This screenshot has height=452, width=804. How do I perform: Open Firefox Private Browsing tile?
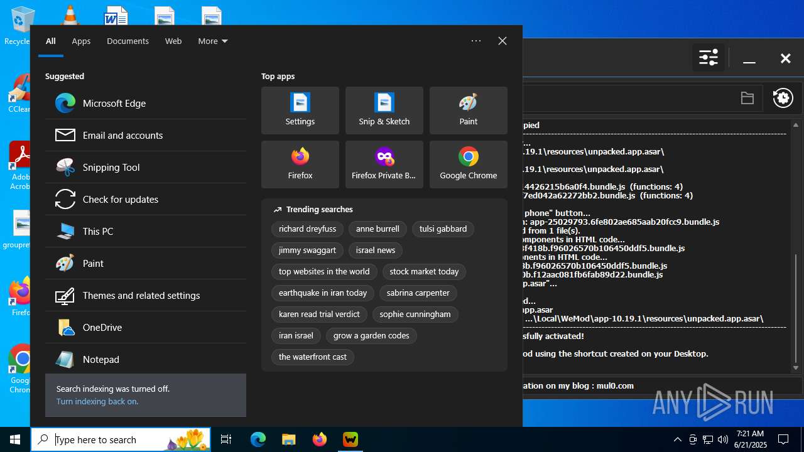tap(384, 164)
